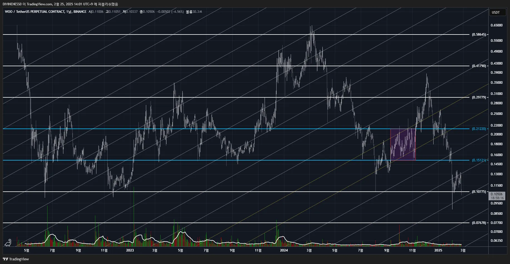Click the 0.07000 price axis tick
This screenshot has width=510, height=264.
497,232
